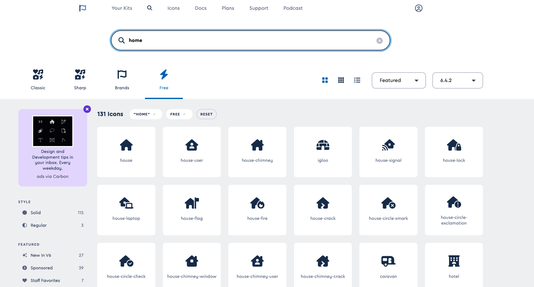Filter by Staff Favorites
Viewport: 534px width, 287px height.
tap(52, 280)
